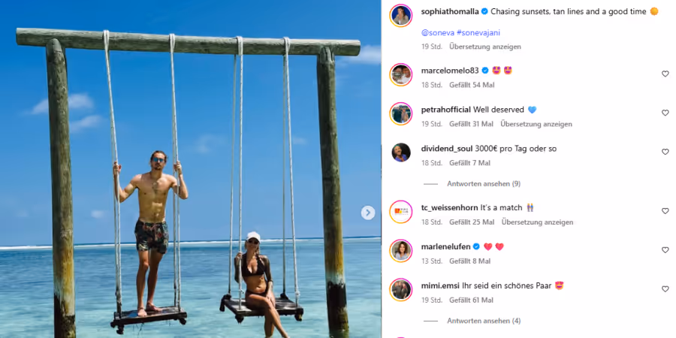Like marcelomelo83's comment with heart

(665, 74)
